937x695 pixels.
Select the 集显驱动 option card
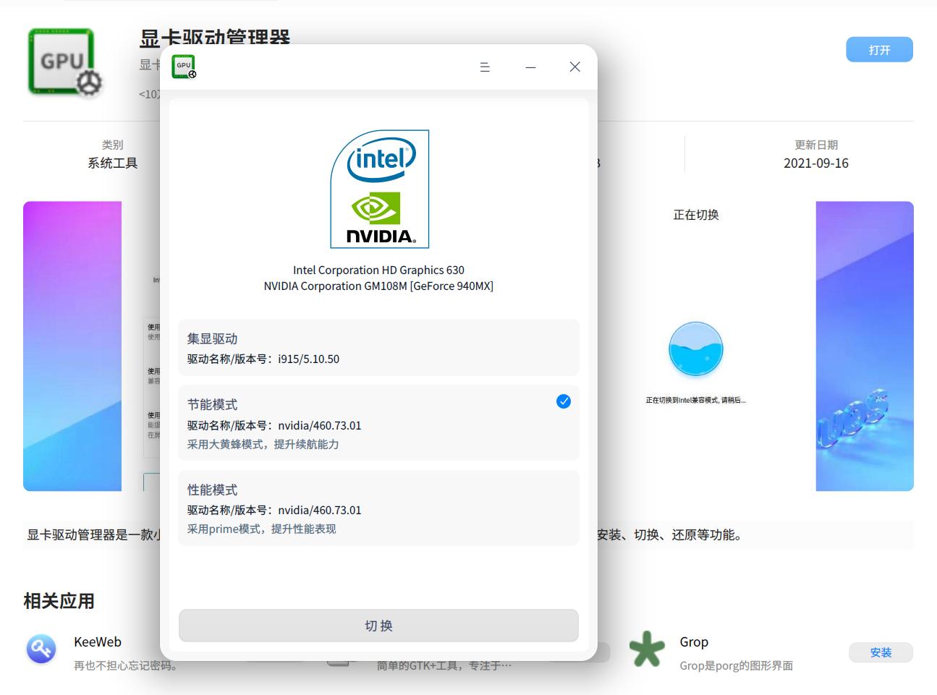pos(378,347)
